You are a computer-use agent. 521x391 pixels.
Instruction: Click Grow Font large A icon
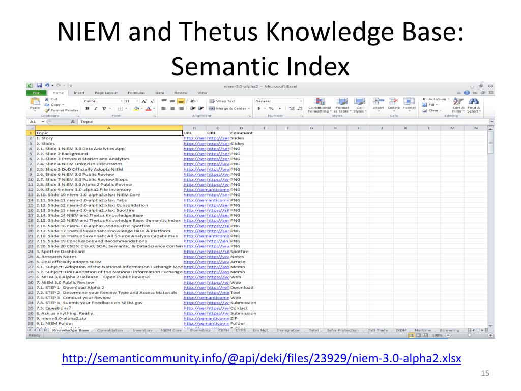coord(144,101)
